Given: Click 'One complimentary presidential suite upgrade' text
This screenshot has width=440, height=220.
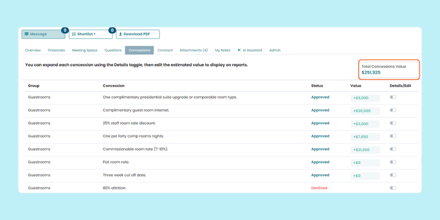Looking at the screenshot, I should click(x=170, y=97).
